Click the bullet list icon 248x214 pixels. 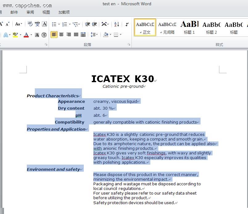(54, 24)
